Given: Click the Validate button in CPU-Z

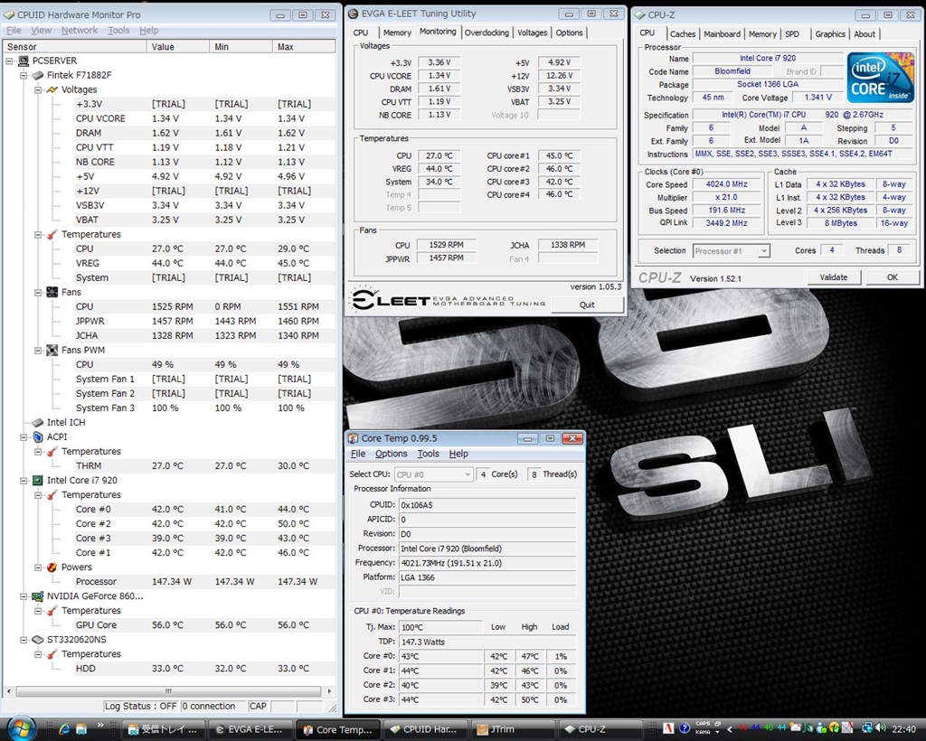Looking at the screenshot, I should 834,277.
